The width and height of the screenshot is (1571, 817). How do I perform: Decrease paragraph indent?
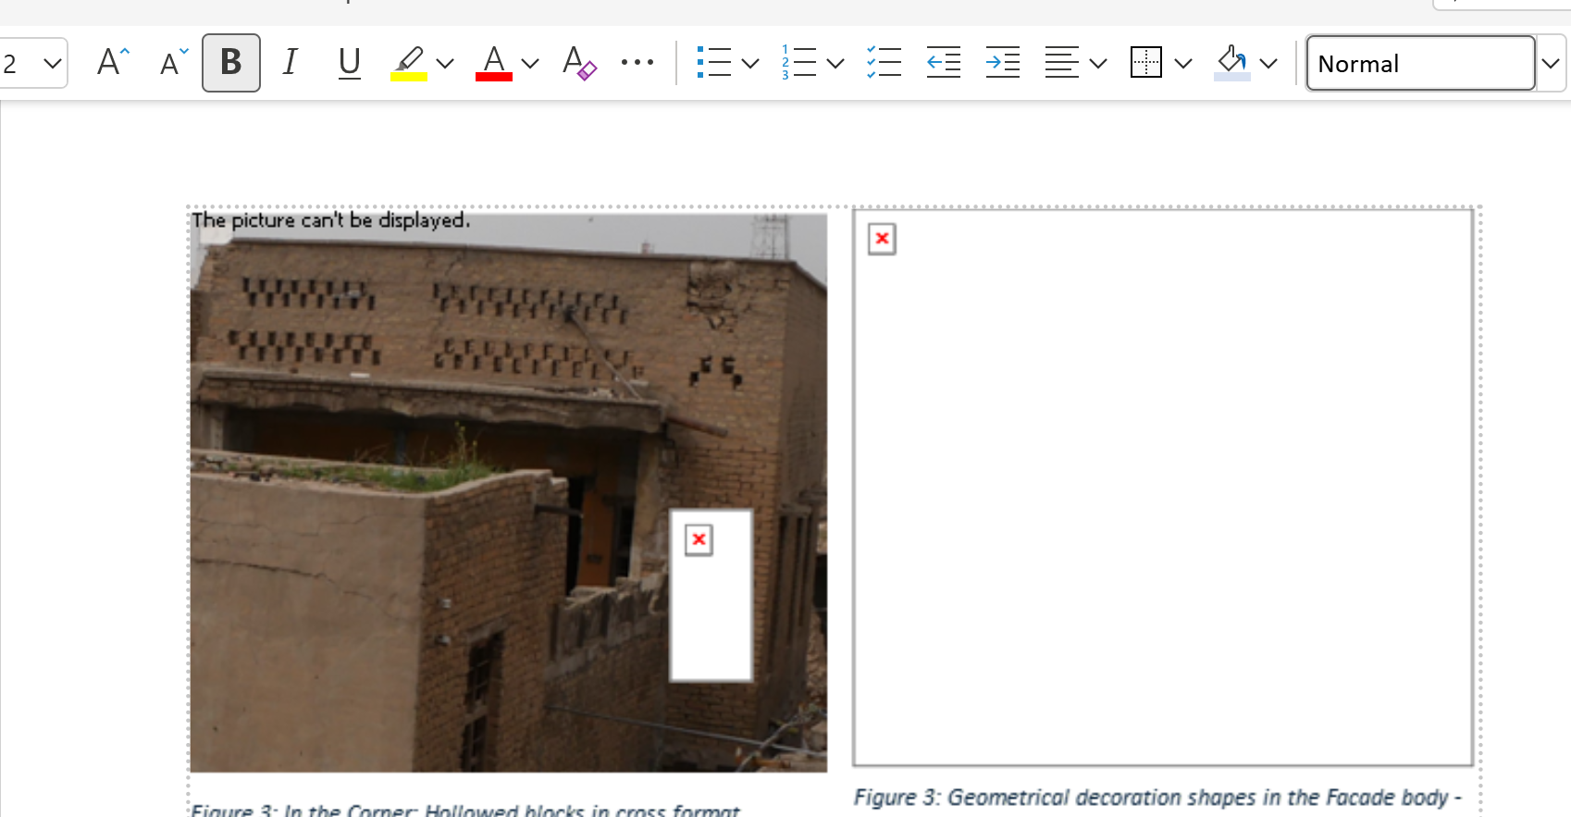944,63
